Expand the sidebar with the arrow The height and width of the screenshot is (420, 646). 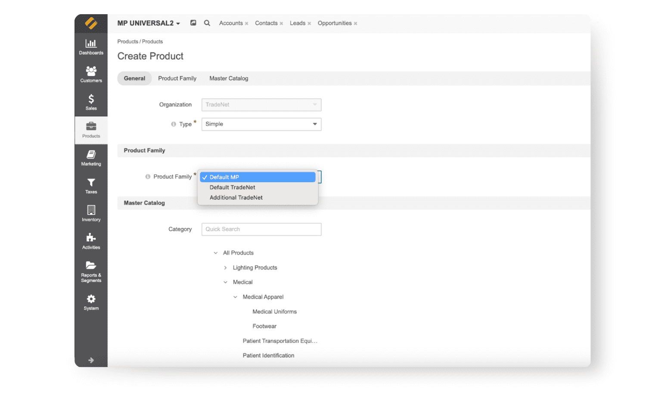91,360
